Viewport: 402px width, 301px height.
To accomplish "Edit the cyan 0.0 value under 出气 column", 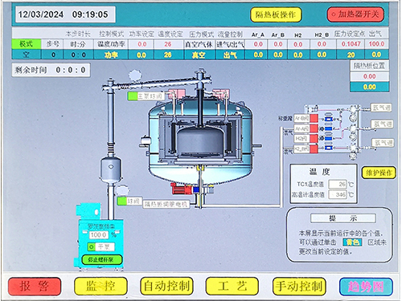I will pyautogui.click(x=376, y=55).
